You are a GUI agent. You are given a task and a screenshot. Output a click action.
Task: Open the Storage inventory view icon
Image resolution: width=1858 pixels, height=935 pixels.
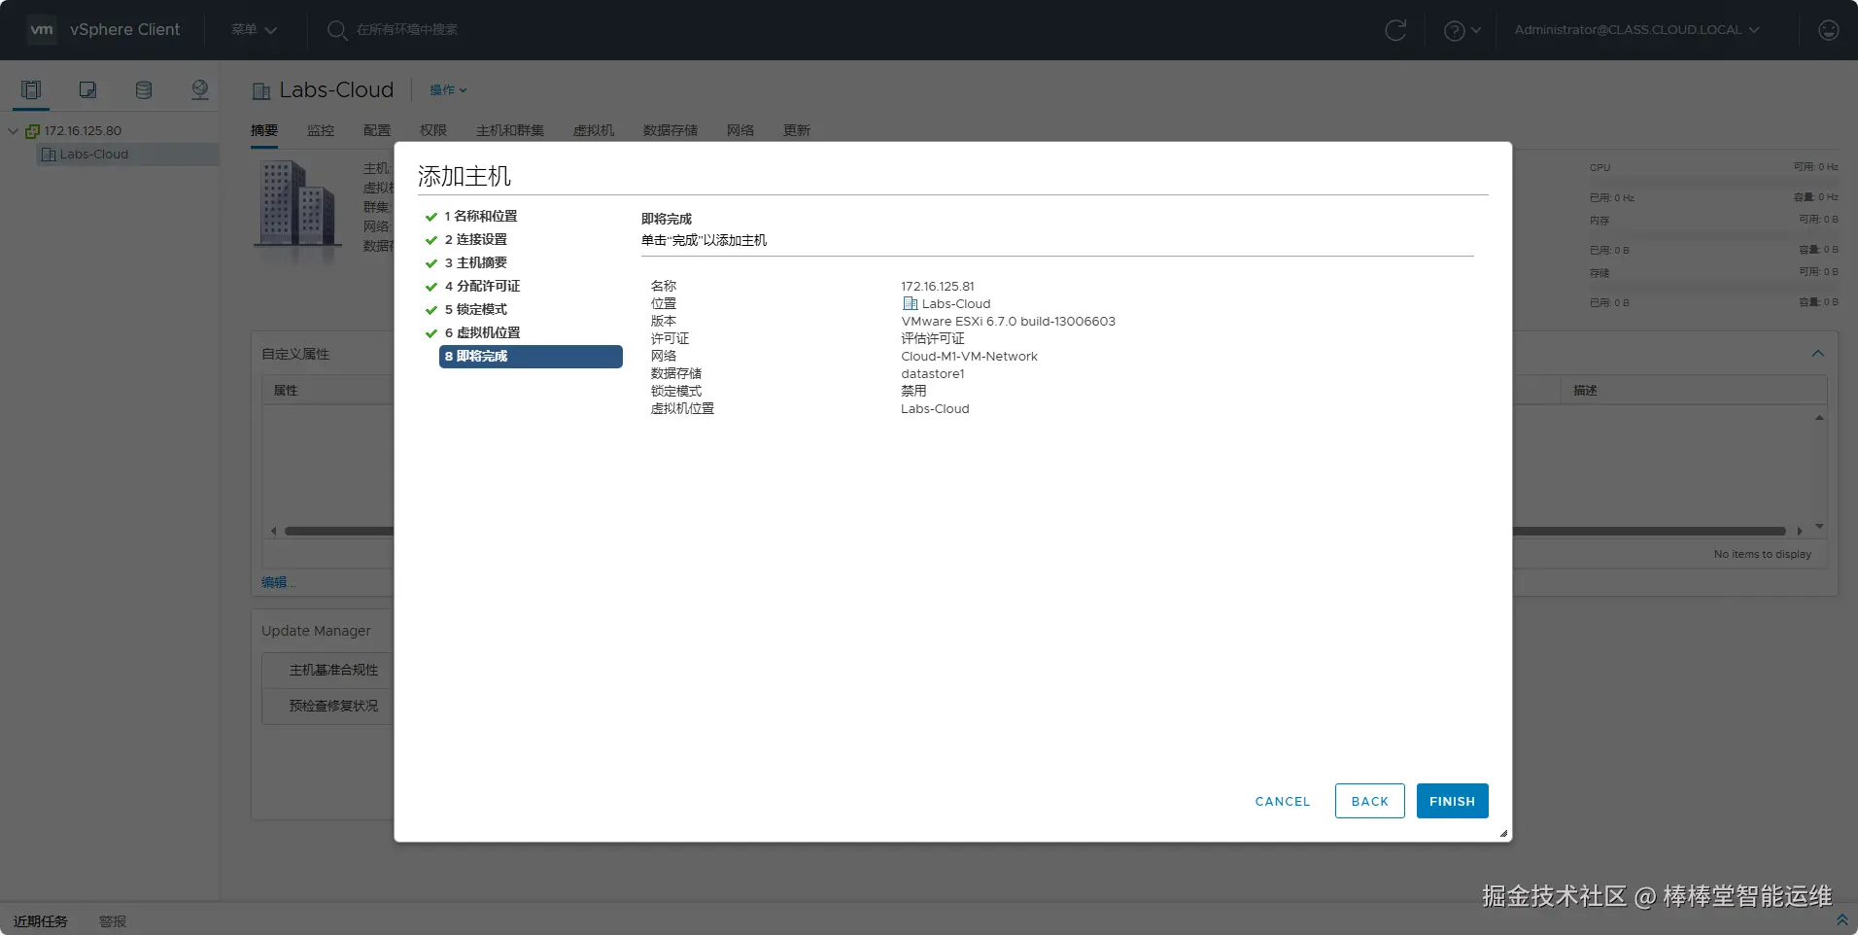(144, 90)
